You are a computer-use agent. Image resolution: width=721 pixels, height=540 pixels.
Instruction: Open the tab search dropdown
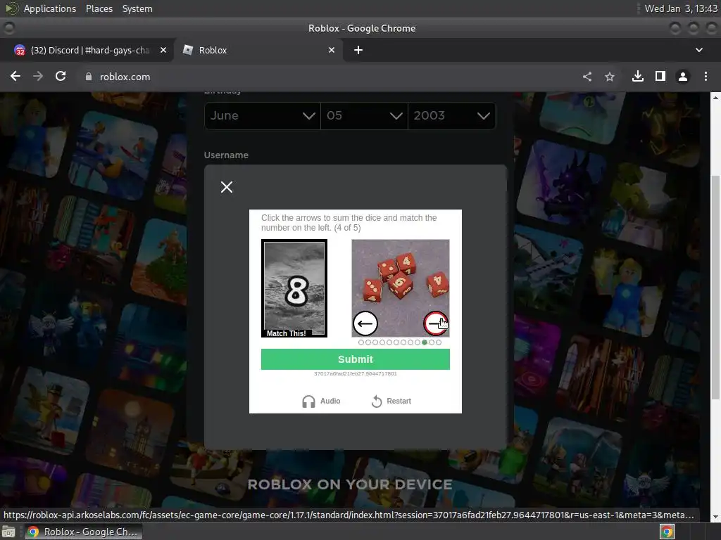coord(699,50)
